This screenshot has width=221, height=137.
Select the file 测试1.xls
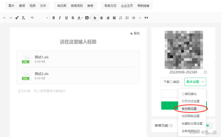click(x=78, y=59)
